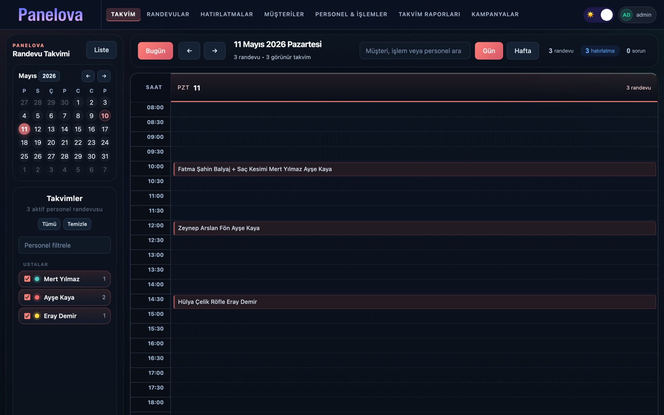
Task: Click Eray Demir yellow color dot
Action: tap(37, 316)
